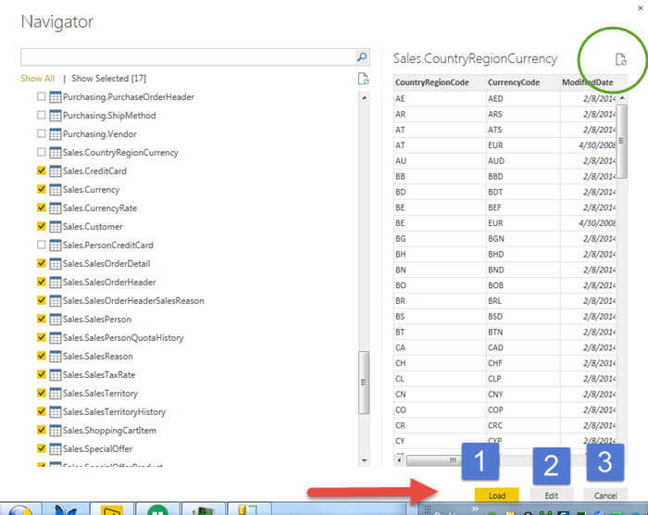Switch to Show All view
This screenshot has width=648, height=515.
[x=37, y=79]
